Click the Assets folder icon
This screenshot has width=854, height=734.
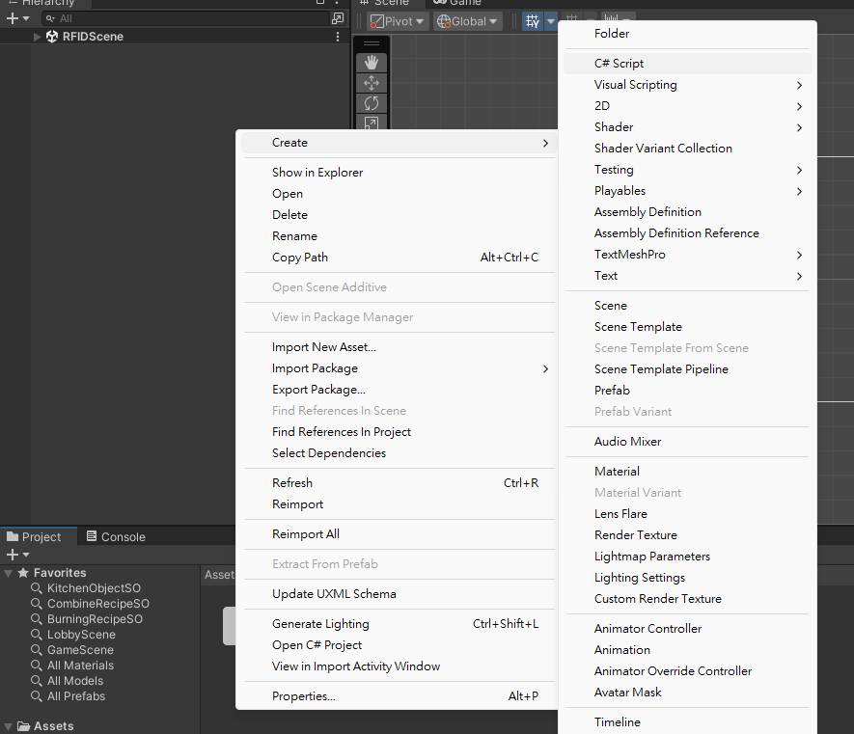coord(23,726)
